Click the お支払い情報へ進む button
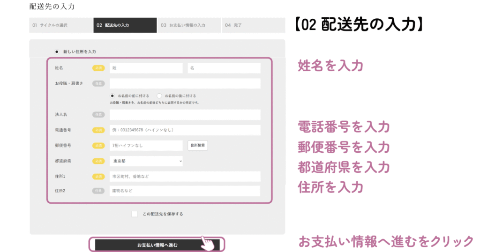 157,245
